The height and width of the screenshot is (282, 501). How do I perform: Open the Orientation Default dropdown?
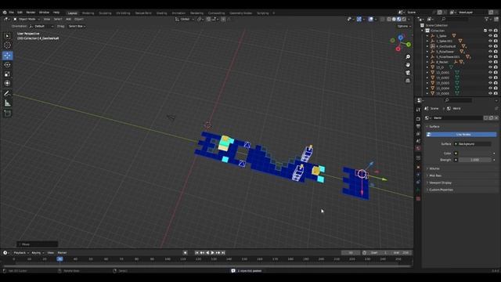click(x=41, y=26)
